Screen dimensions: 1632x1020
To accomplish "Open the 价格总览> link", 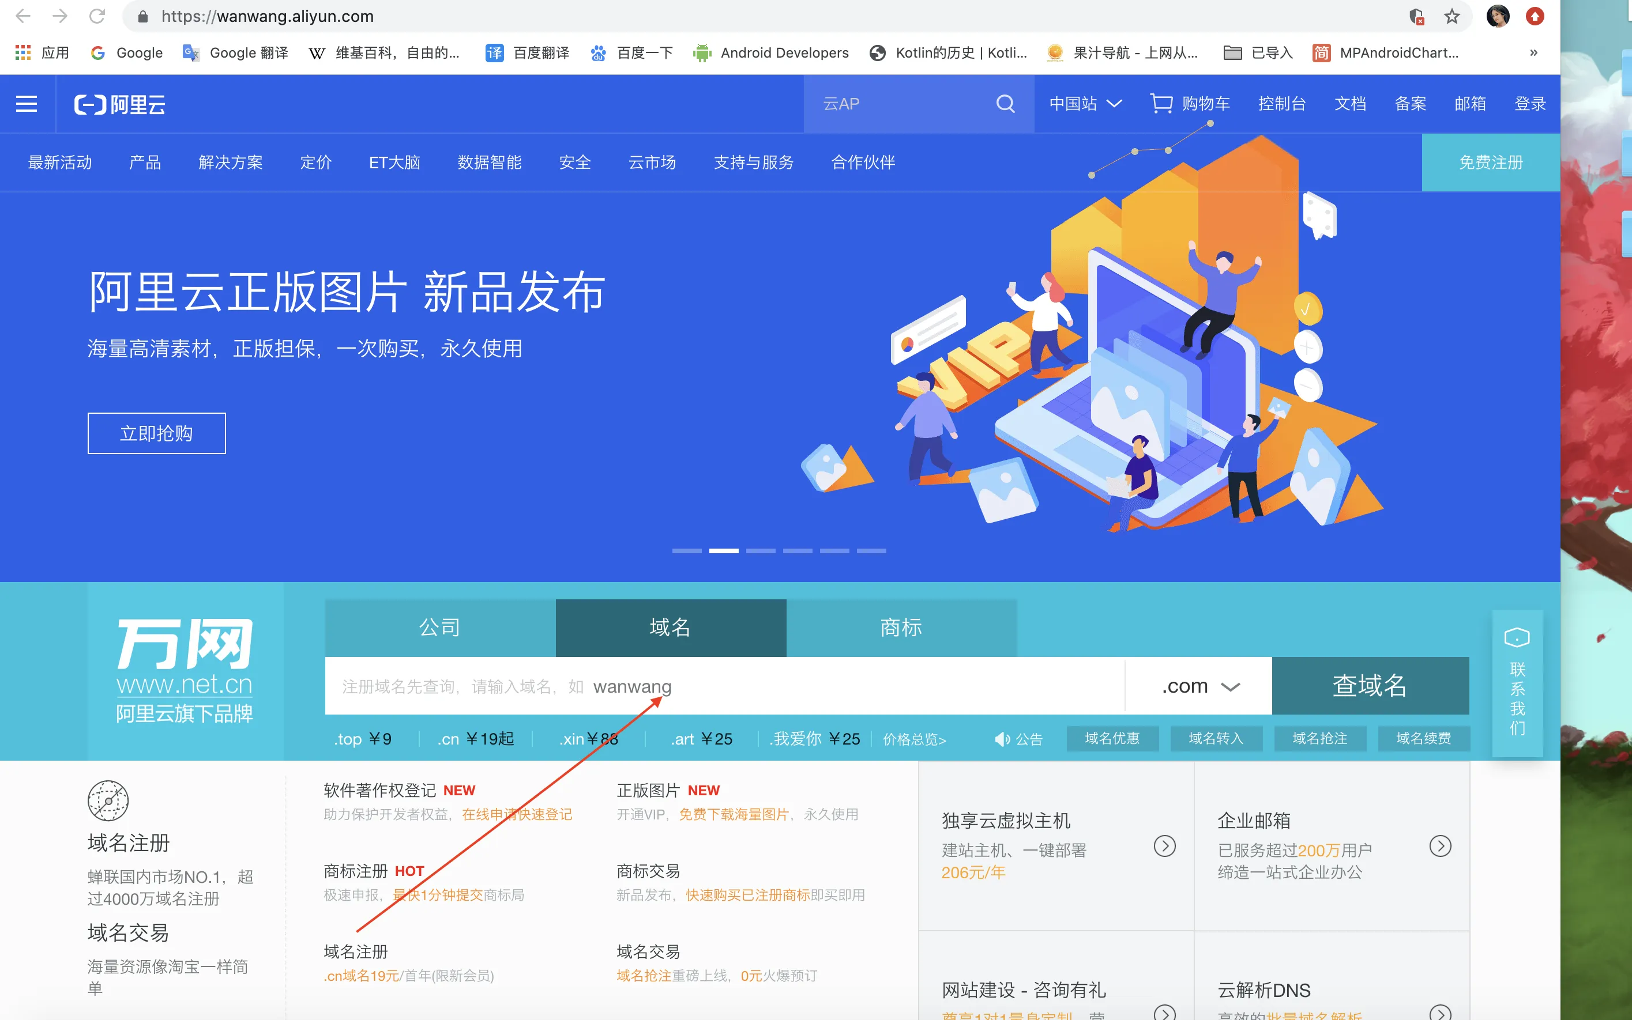I will (x=915, y=739).
